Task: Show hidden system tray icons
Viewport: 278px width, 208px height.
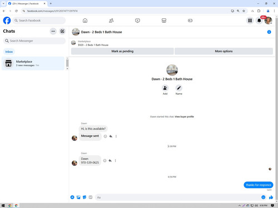Action: tap(240, 205)
